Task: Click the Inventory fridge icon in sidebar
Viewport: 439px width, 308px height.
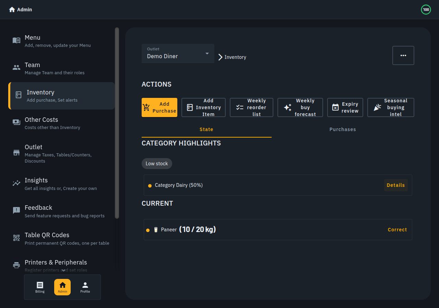Action: pos(19,95)
